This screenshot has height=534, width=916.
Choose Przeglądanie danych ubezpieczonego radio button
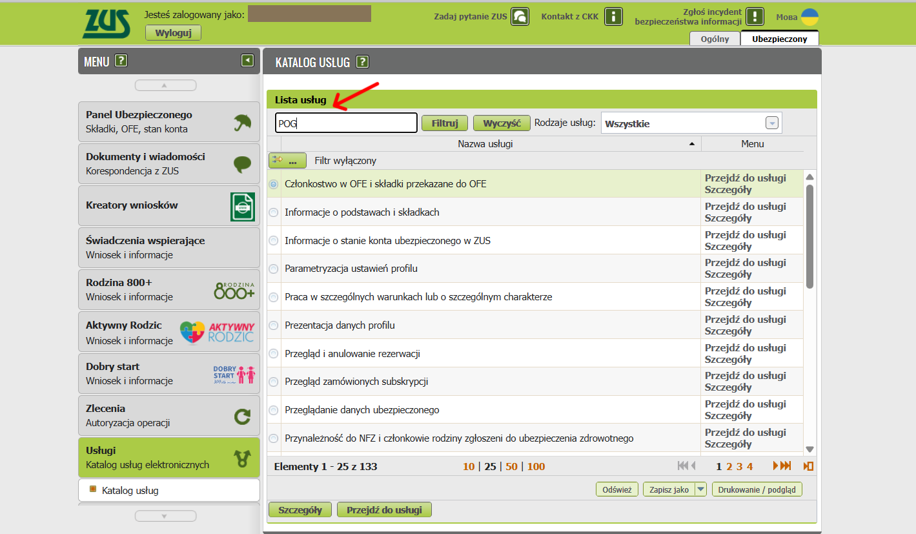[x=274, y=410]
